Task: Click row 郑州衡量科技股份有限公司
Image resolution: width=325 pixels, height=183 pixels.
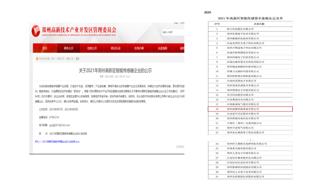Action: point(250,38)
